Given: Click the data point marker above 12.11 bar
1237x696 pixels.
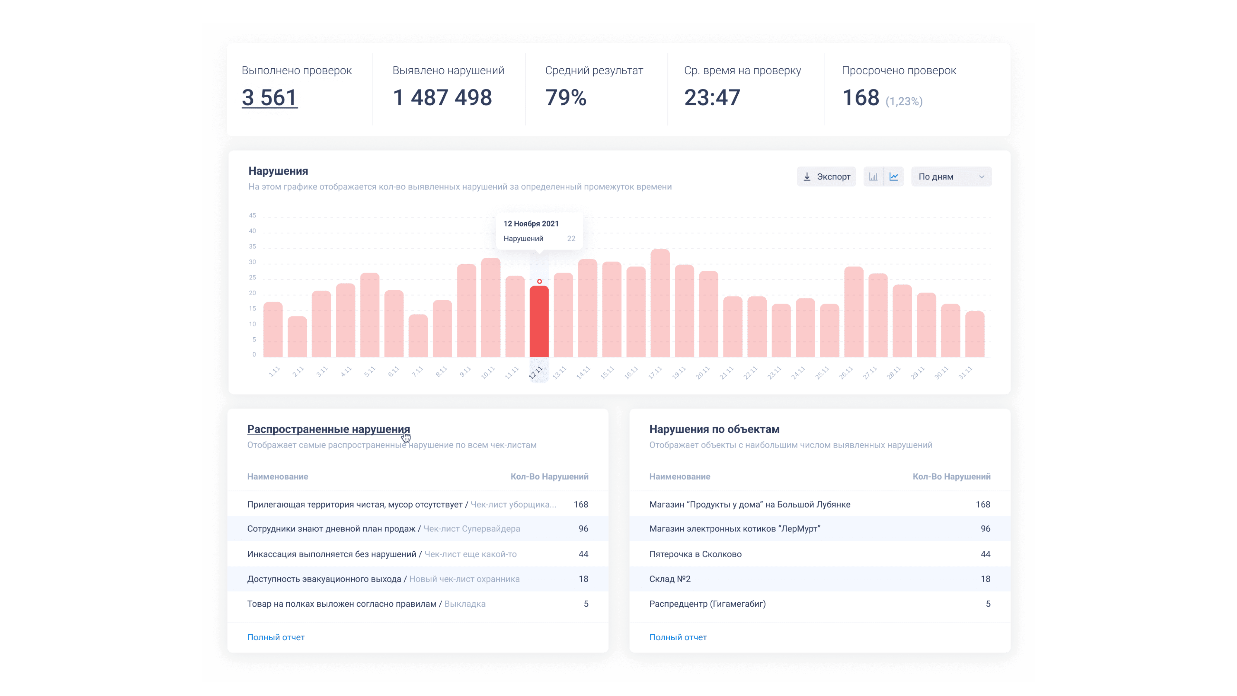Looking at the screenshot, I should [539, 282].
